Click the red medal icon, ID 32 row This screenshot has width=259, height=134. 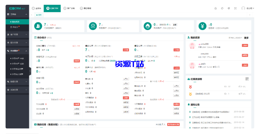(x=191, y=87)
